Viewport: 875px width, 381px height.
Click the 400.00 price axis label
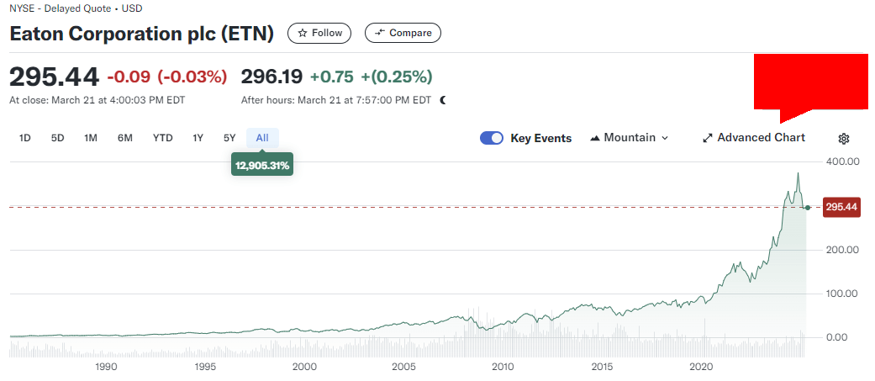tap(841, 162)
